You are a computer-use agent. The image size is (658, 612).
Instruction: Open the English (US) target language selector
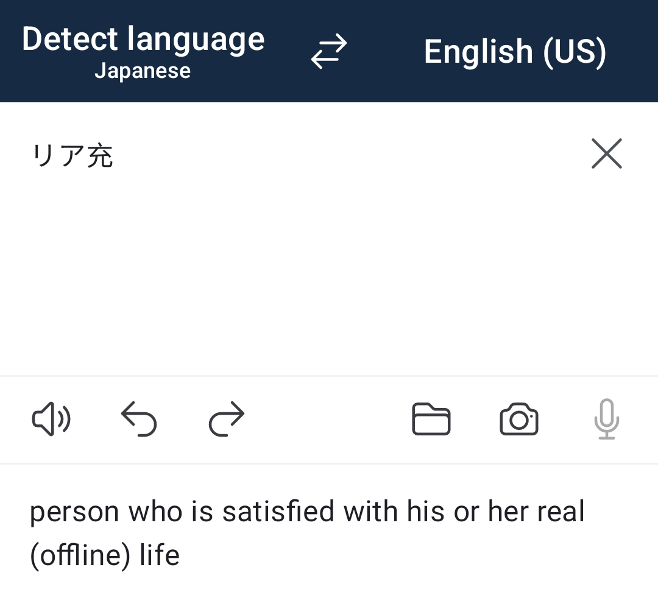pyautogui.click(x=515, y=52)
